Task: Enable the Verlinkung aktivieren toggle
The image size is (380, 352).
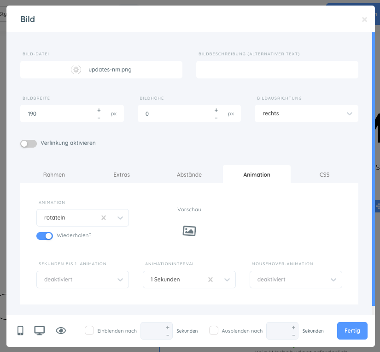Action: [29, 143]
